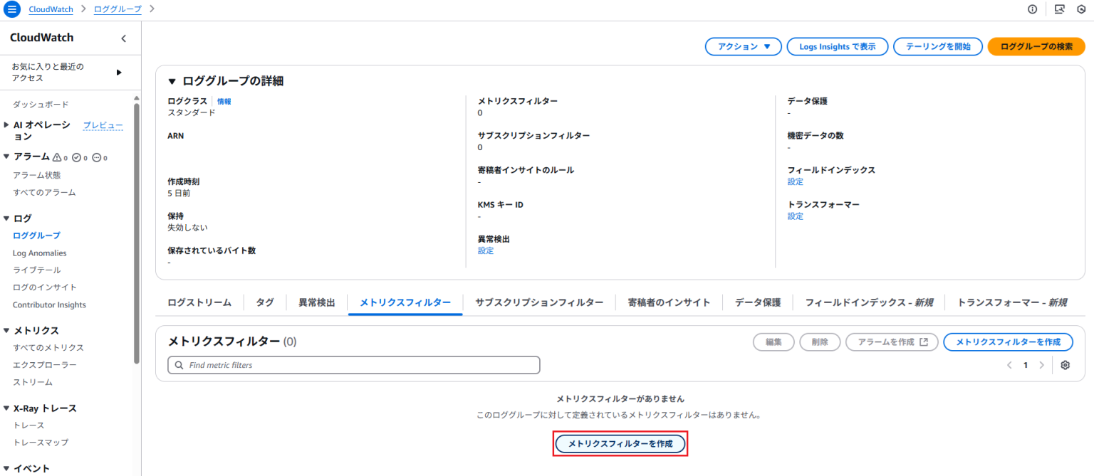This screenshot has width=1094, height=476.
Task: Click the info icon in the top bar
Action: [1032, 9]
